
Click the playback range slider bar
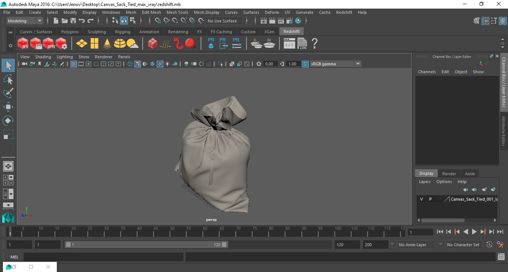[x=146, y=245]
